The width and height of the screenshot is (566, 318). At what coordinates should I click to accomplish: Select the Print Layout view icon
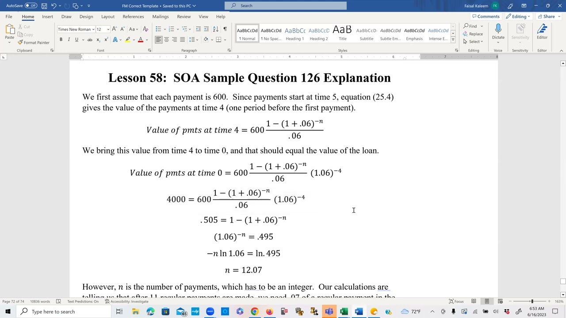click(487, 301)
